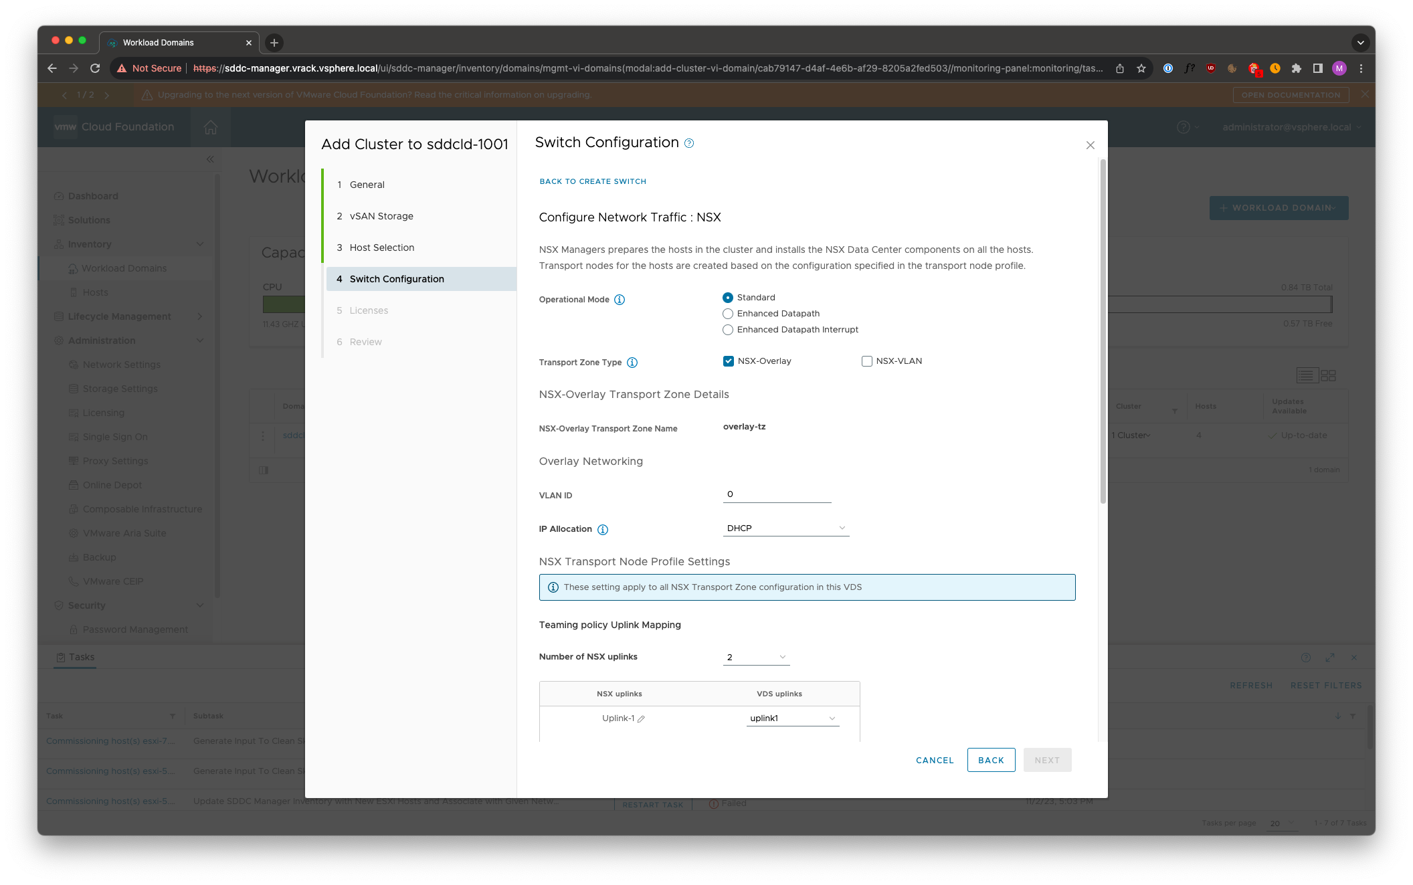Image resolution: width=1413 pixels, height=885 pixels.
Task: Go back in browser history
Action: (52, 68)
